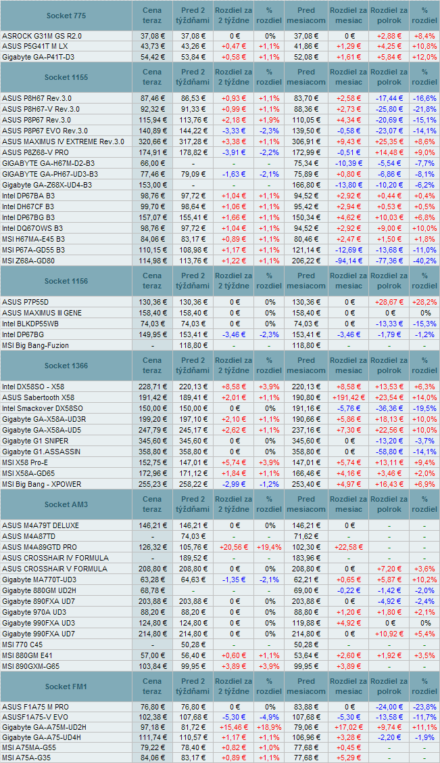This screenshot has width=440, height=763.
Task: Select Gigabyte GA-X58A-UD5 product name
Action: click(x=41, y=430)
